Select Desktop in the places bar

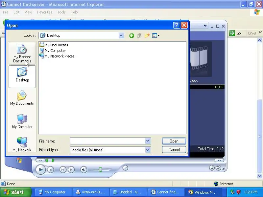(22, 77)
